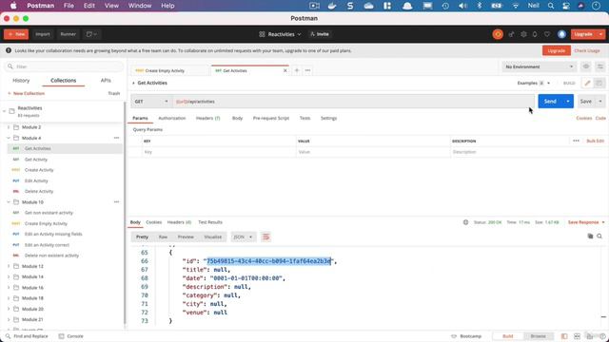Switch to the History sidebar tab
This screenshot has height=342, width=609.
21,80
